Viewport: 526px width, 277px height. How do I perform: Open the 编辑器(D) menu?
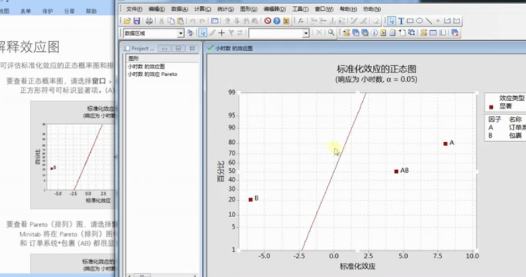tap(275, 9)
